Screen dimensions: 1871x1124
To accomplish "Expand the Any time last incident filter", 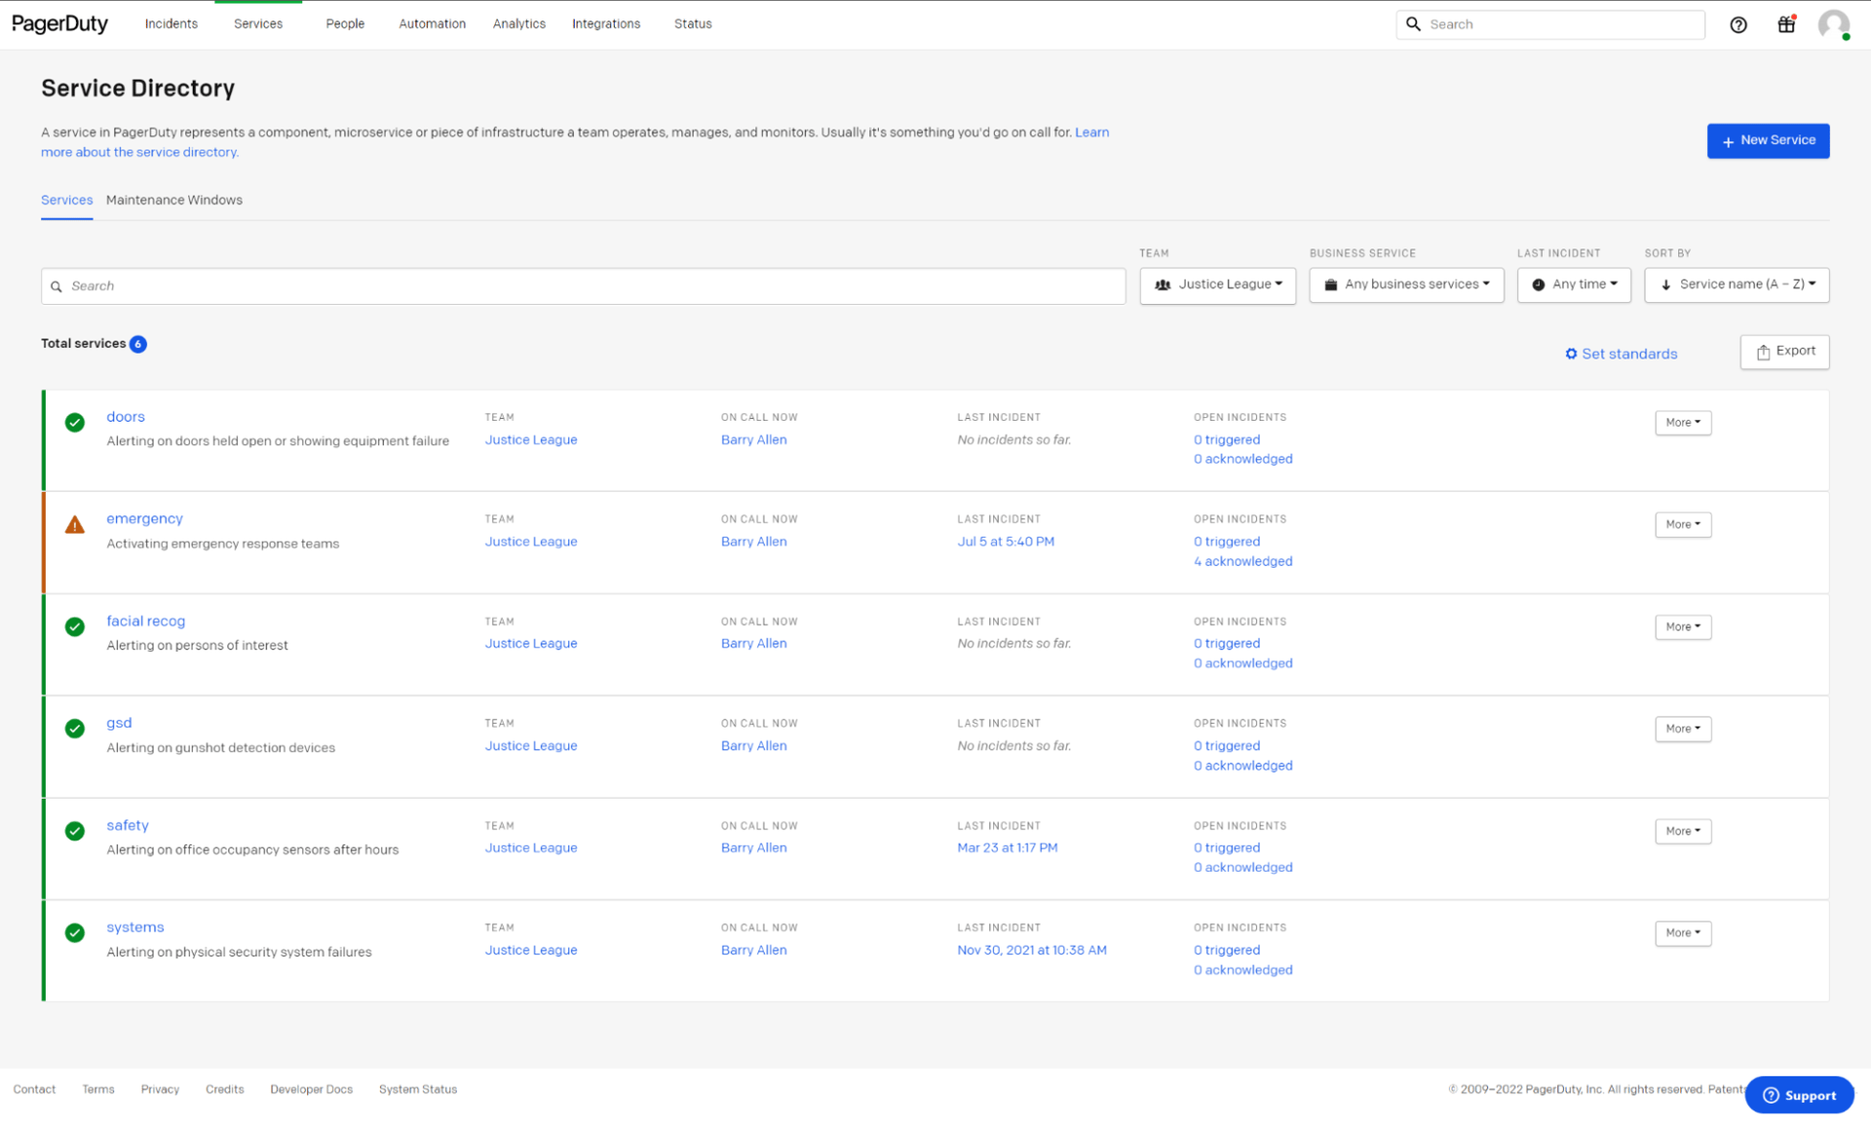I will click(x=1574, y=284).
